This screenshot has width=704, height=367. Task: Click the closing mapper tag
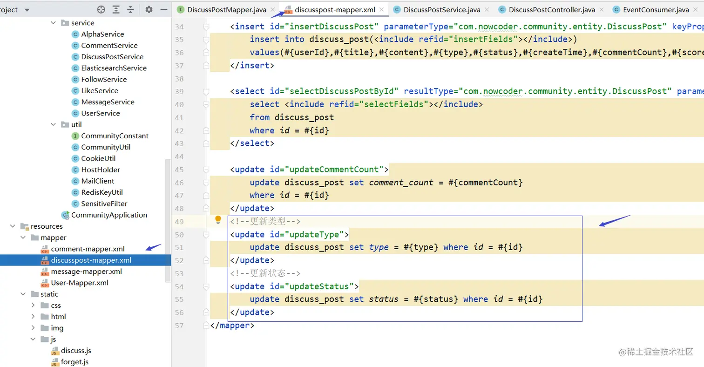tap(232, 325)
